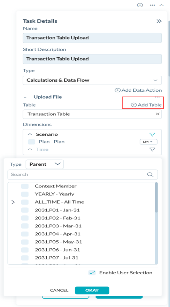This screenshot has width=170, height=307.
Task: Expand the ALL_TIME - All Time node
Action: [13, 202]
